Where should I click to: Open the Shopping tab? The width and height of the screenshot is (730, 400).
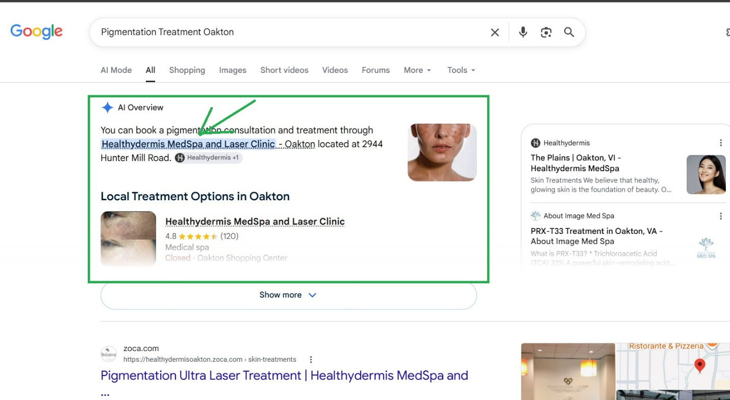187,70
